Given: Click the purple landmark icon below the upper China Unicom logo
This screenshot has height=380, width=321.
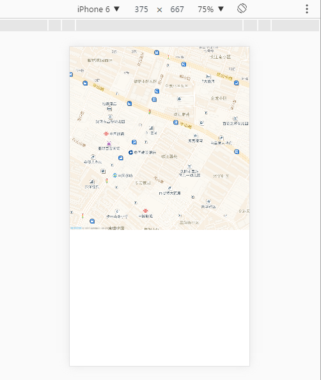Looking at the screenshot, I should pyautogui.click(x=109, y=143).
